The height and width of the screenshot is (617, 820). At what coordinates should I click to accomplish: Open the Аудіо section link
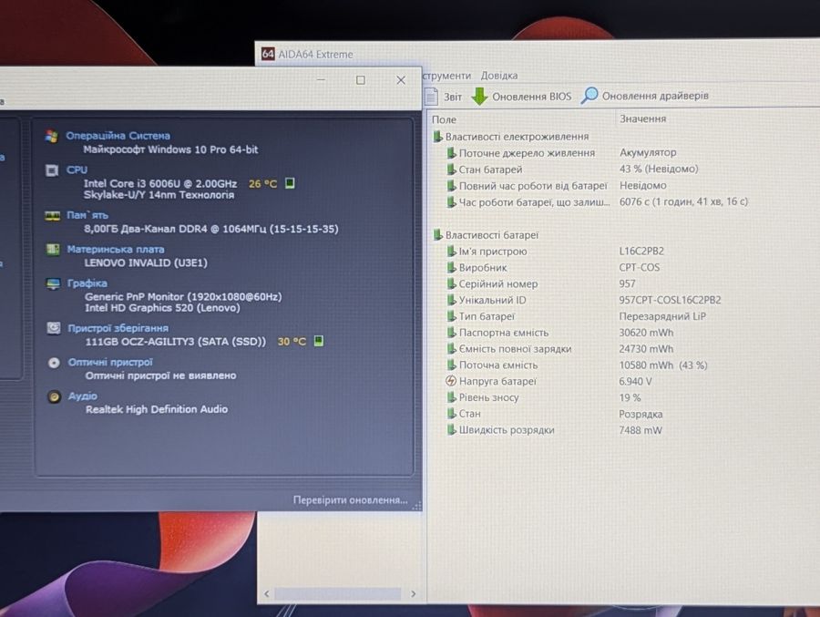tap(83, 396)
